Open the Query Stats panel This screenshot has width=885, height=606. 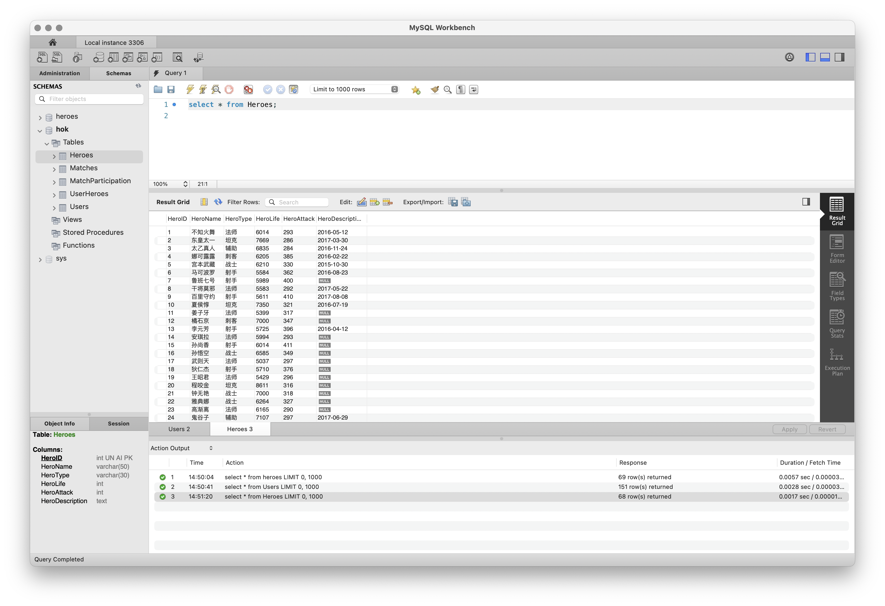pos(837,323)
